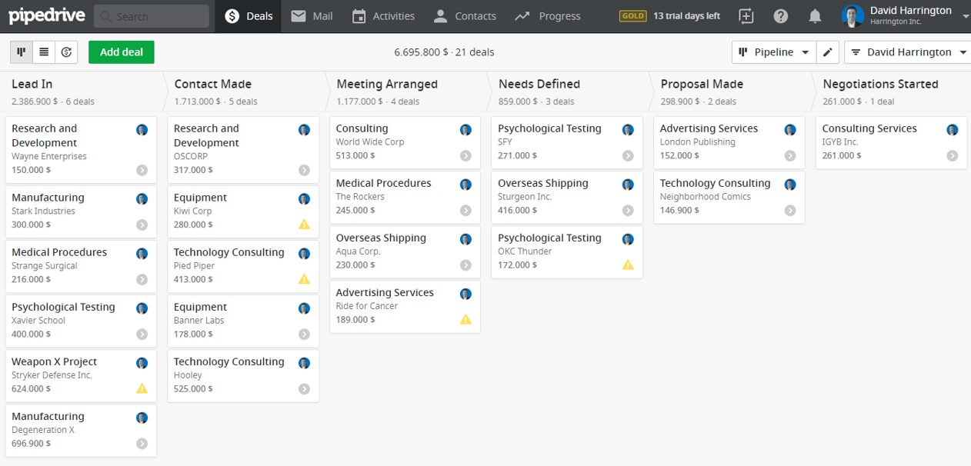Click the edit pipeline pencil icon
Image resolution: width=971 pixels, height=466 pixels.
[x=827, y=52]
